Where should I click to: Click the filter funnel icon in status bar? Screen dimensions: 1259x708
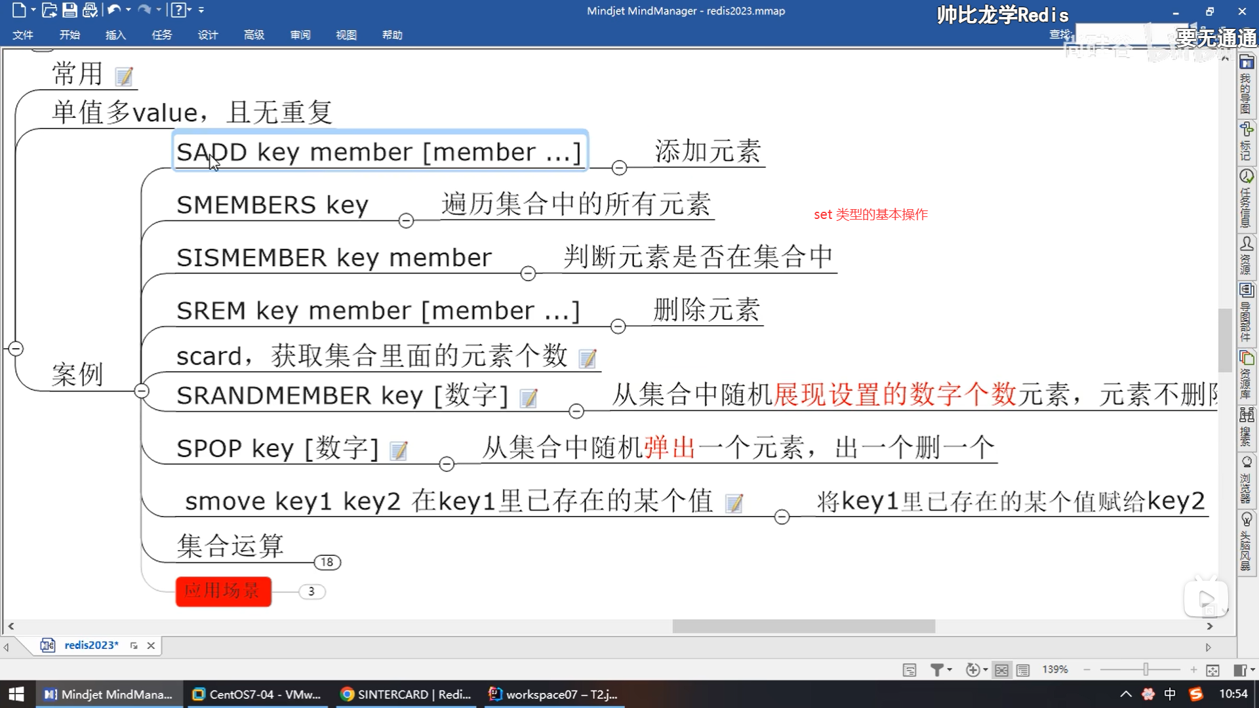coord(937,670)
